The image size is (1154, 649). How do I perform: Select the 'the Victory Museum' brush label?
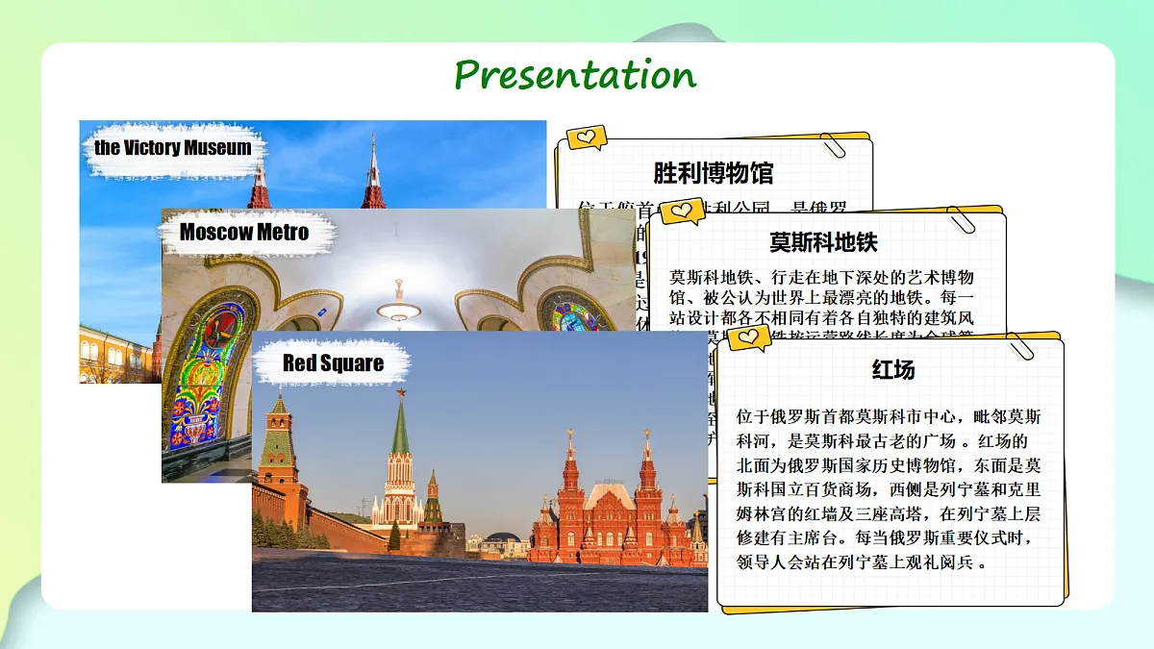click(173, 148)
